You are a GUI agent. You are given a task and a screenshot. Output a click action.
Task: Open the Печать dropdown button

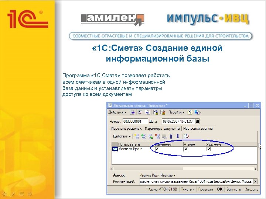(187, 189)
